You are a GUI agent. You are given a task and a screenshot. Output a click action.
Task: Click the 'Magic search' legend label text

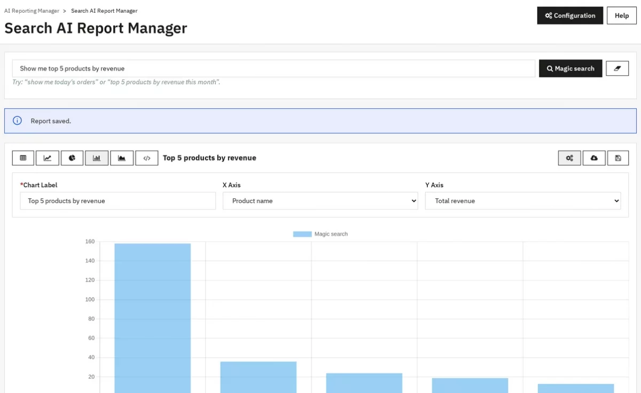tap(331, 234)
